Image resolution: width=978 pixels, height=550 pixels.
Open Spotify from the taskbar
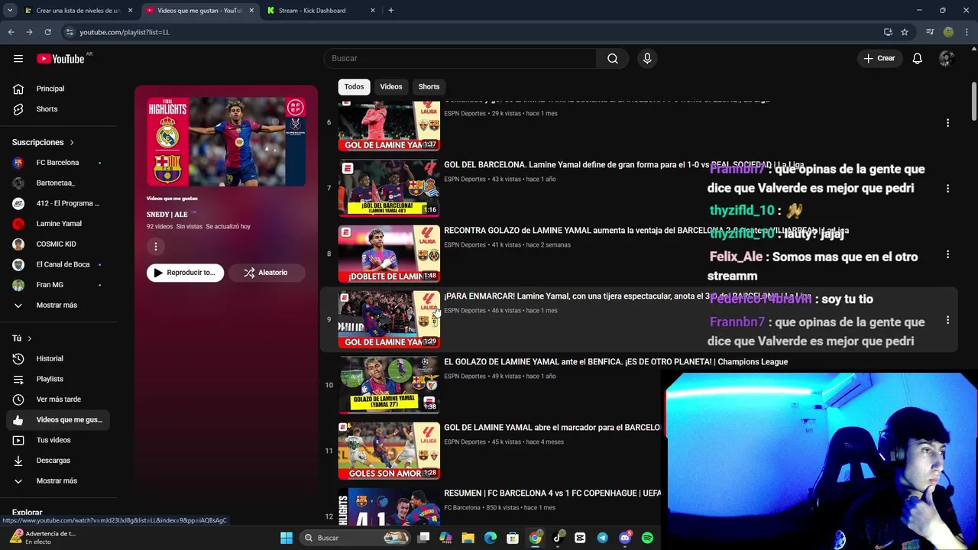tap(647, 538)
